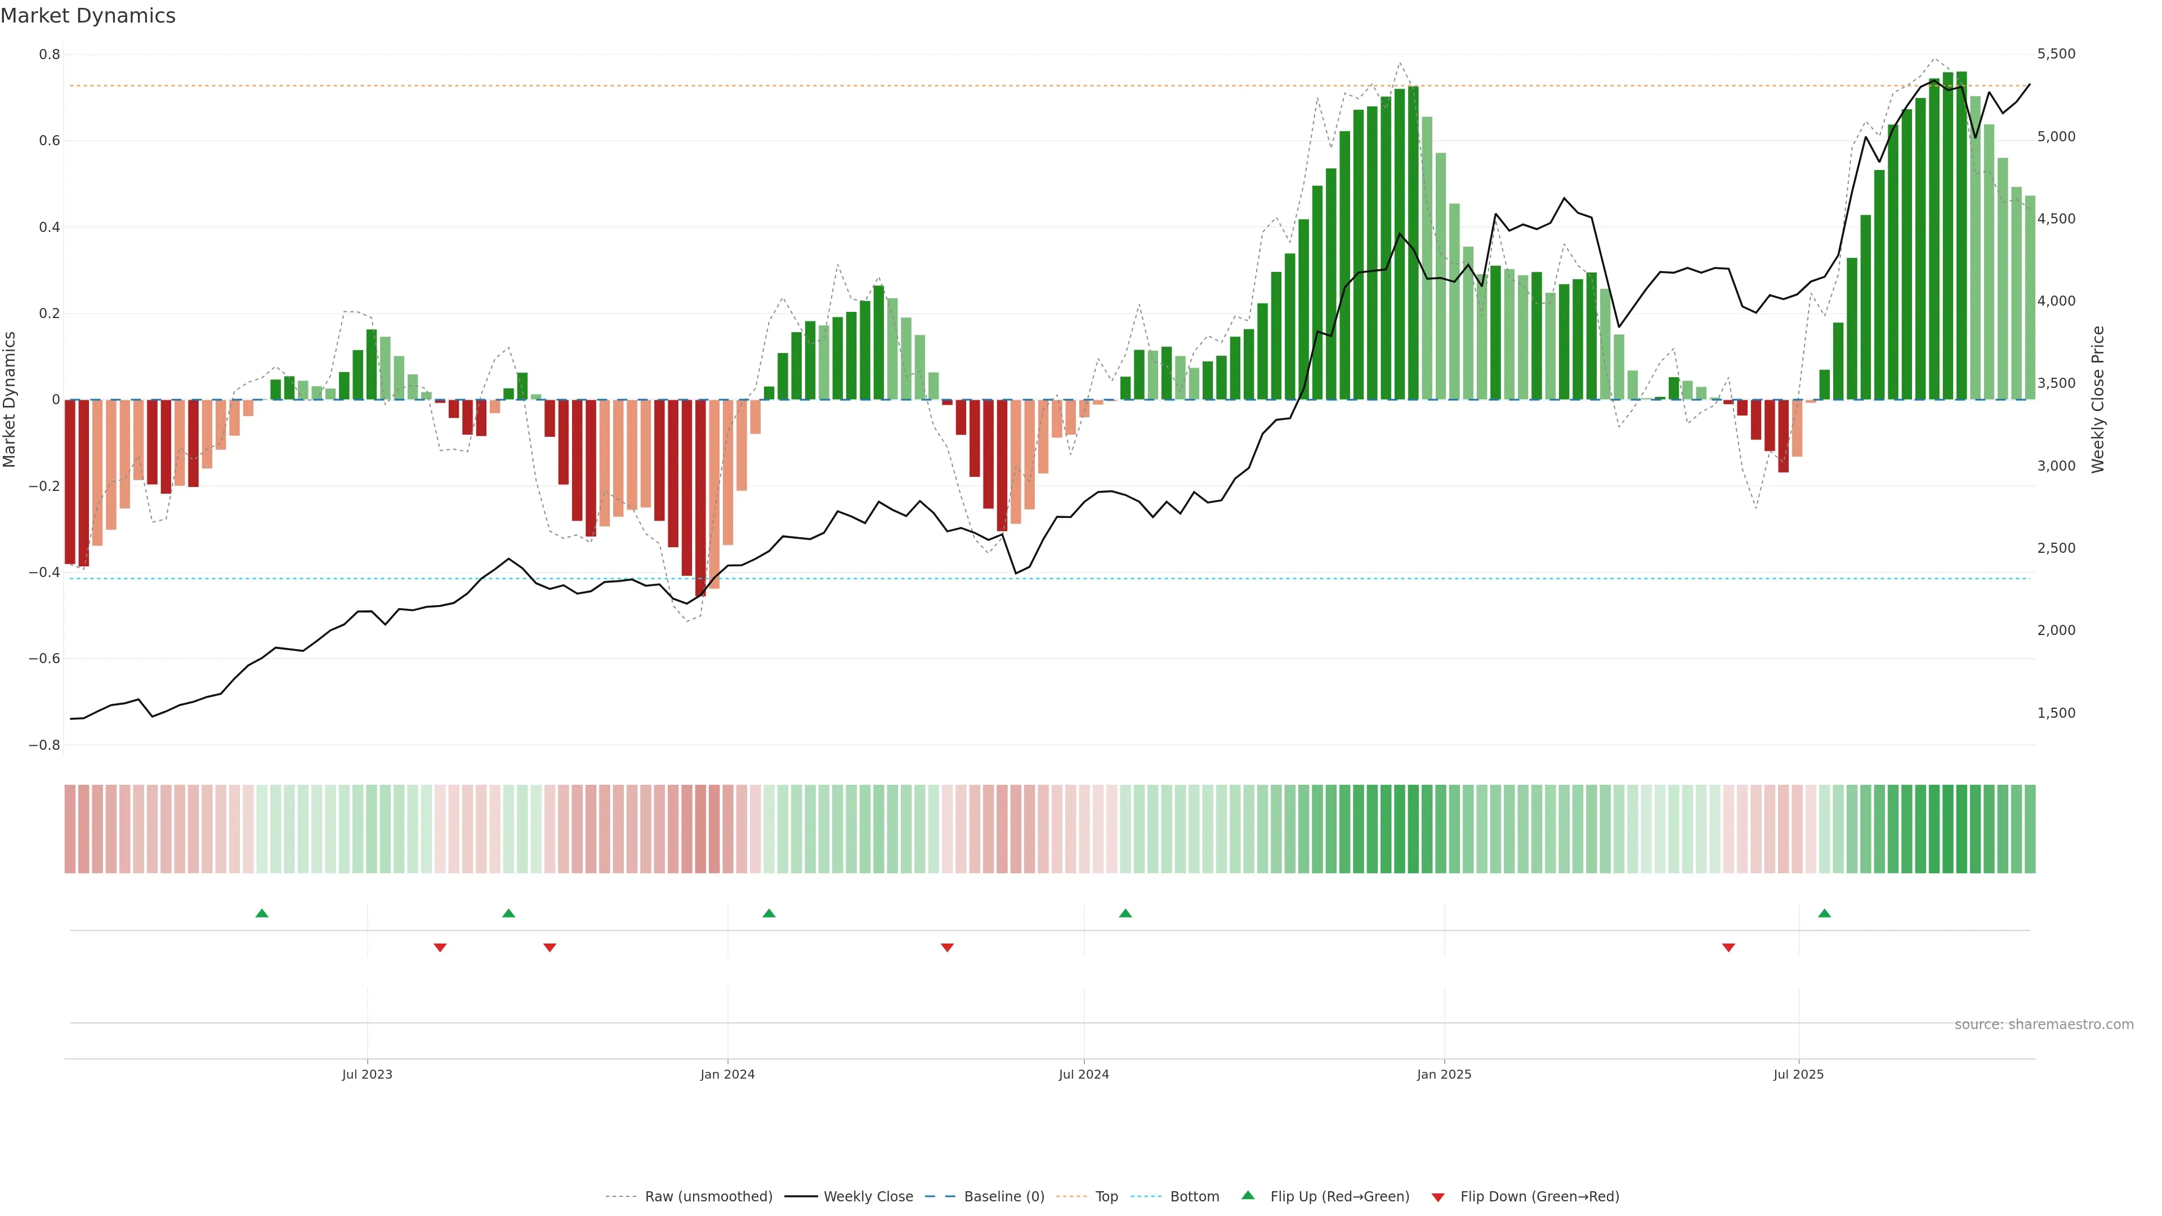Toggle the Top line legend entry
The image size is (2162, 1216).
(x=1106, y=1197)
